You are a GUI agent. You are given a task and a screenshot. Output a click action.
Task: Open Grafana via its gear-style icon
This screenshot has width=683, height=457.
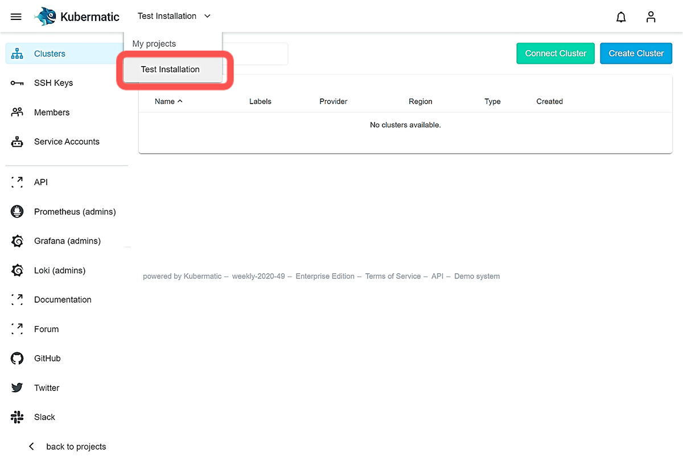(17, 241)
